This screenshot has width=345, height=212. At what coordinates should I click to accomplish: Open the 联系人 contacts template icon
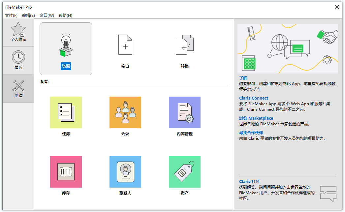[x=125, y=172]
